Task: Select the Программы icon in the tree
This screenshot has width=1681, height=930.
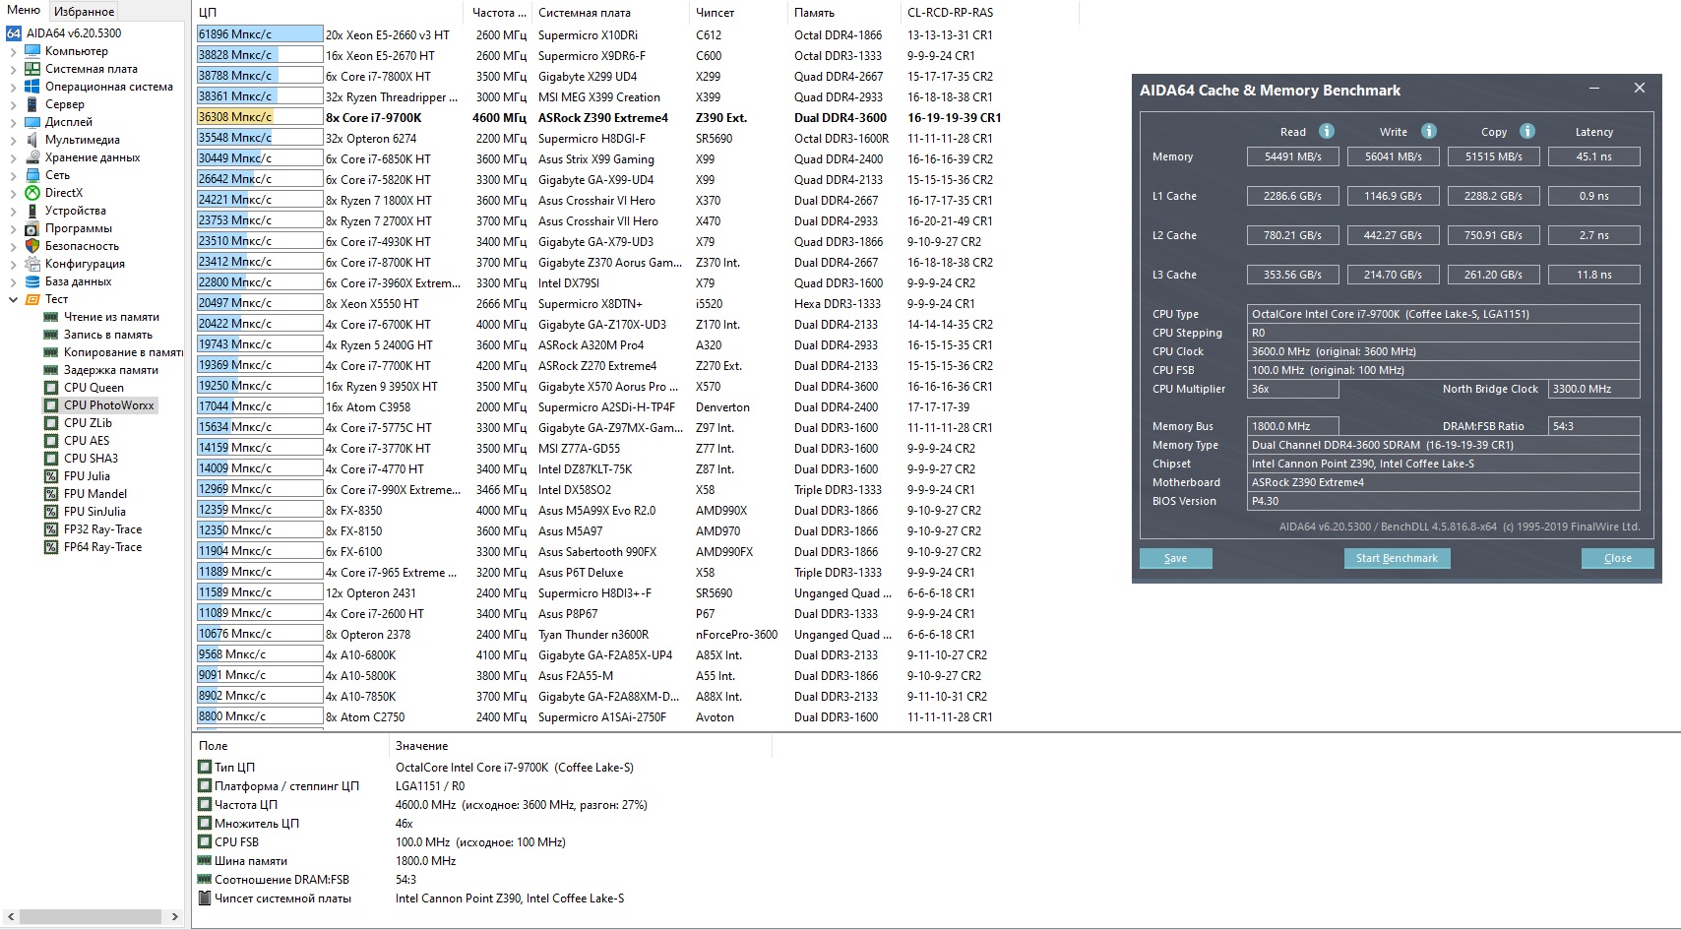Action: point(32,228)
